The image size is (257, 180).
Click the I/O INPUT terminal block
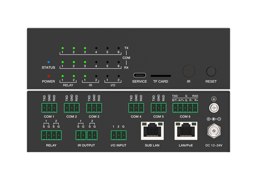click(x=119, y=135)
